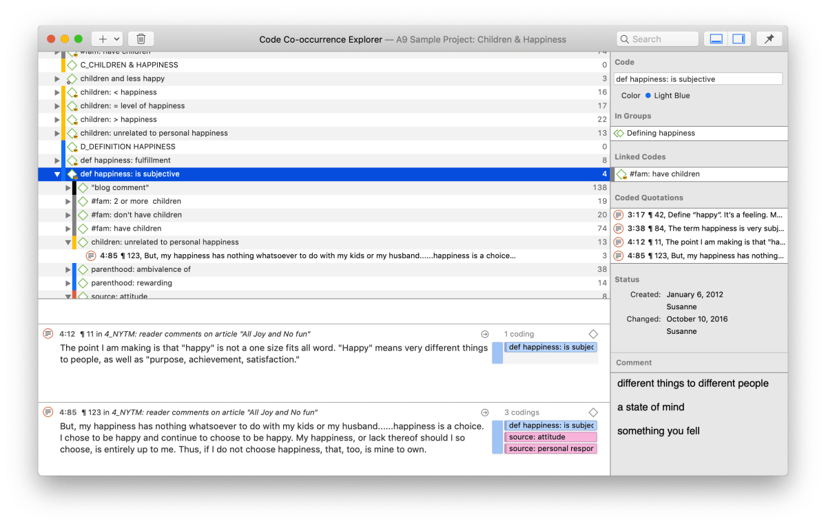Collapse 'def happiness: is subjective' row
The image size is (826, 526).
coord(57,173)
